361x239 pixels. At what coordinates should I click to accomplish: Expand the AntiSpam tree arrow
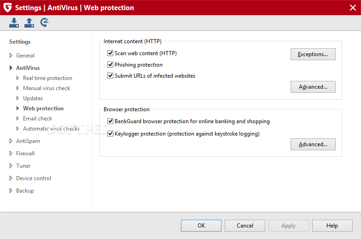coord(11,141)
